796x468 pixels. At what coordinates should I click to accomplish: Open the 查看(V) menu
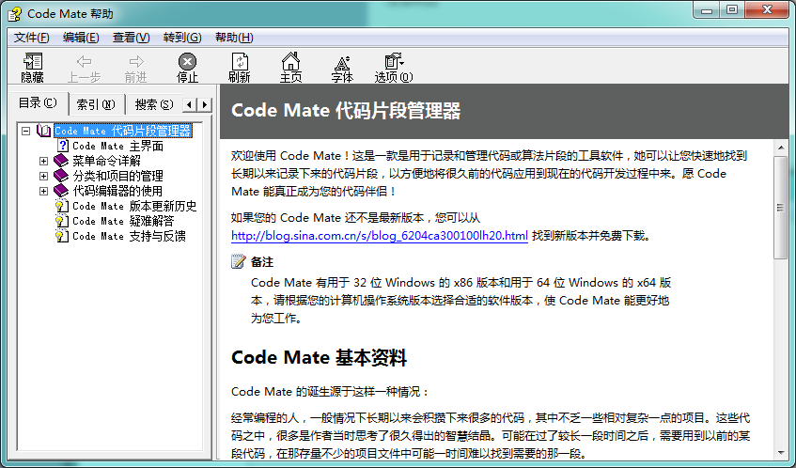tap(131, 38)
